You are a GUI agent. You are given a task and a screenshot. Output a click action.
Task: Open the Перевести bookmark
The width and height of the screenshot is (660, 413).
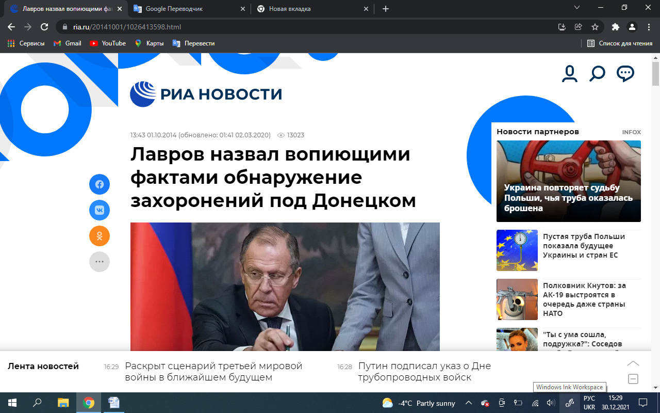click(193, 43)
